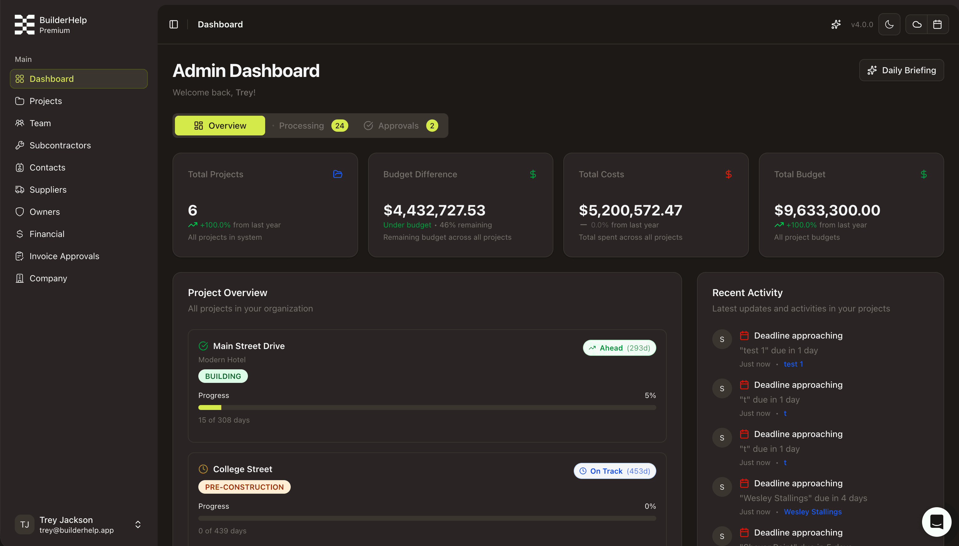Image resolution: width=959 pixels, height=546 pixels.
Task: Navigate to Subcontractors
Action: pyautogui.click(x=79, y=145)
